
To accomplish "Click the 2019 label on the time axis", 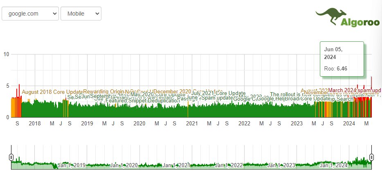I will (x=87, y=124).
